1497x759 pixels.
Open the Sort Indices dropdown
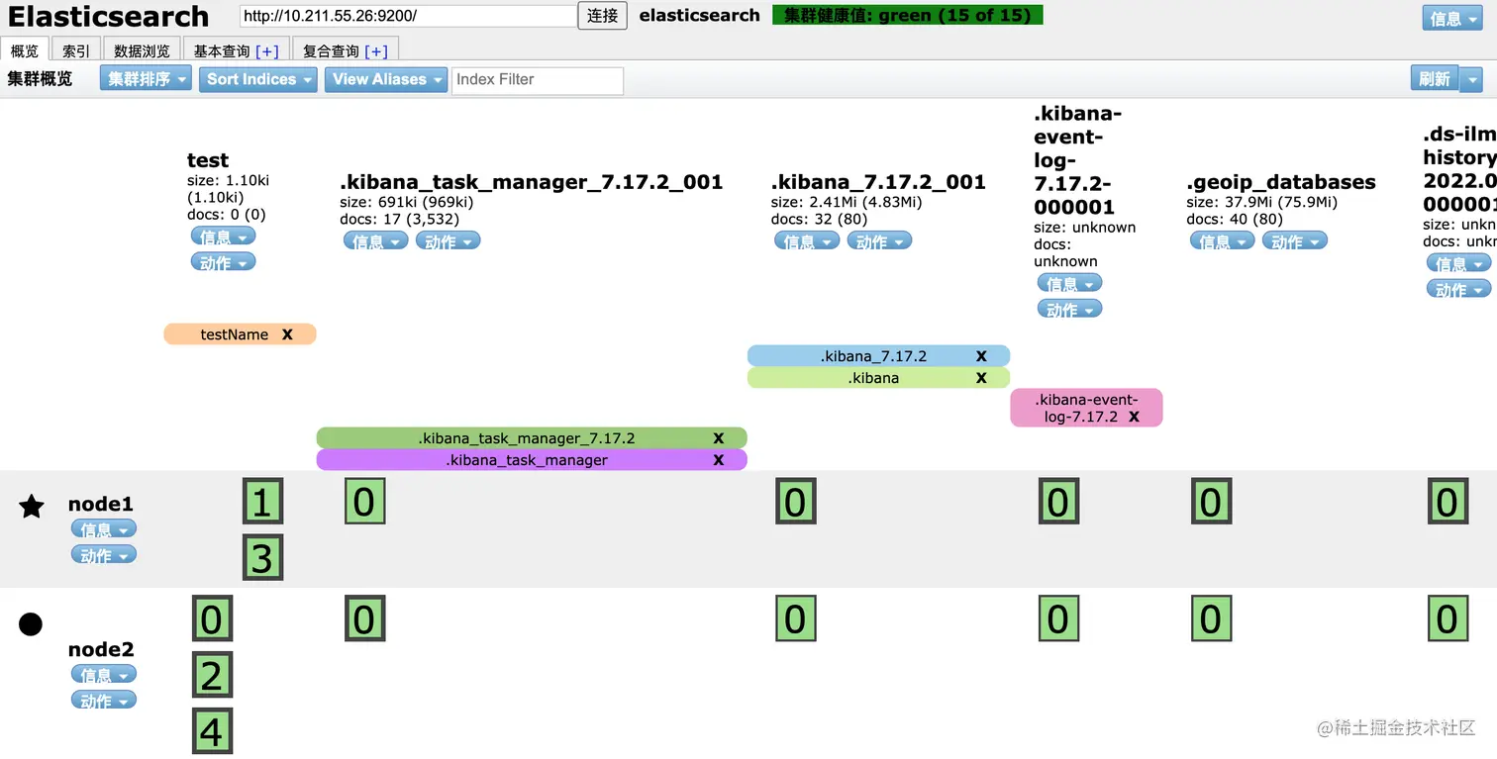click(258, 79)
